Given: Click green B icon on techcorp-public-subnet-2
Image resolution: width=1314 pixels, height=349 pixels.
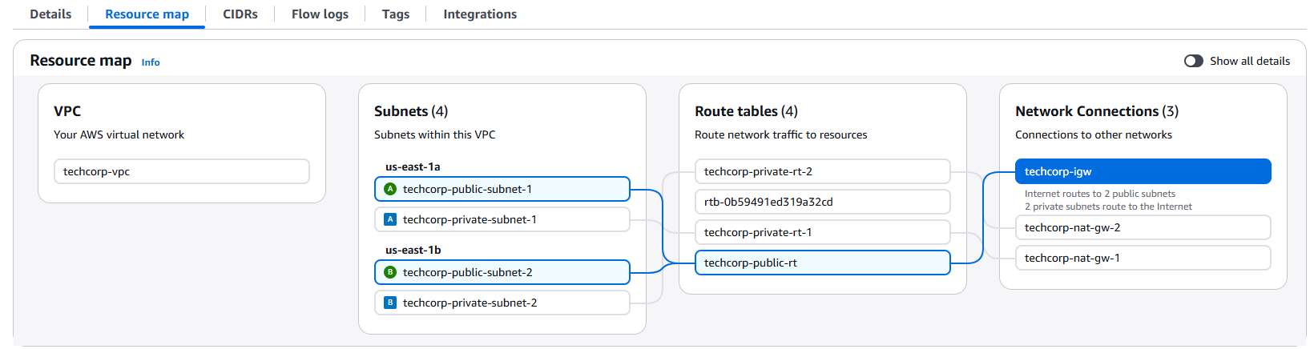Looking at the screenshot, I should click(390, 272).
